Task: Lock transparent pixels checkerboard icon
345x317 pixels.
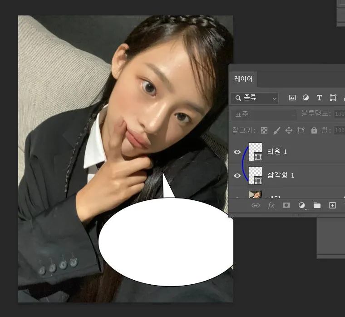Action: [264, 130]
